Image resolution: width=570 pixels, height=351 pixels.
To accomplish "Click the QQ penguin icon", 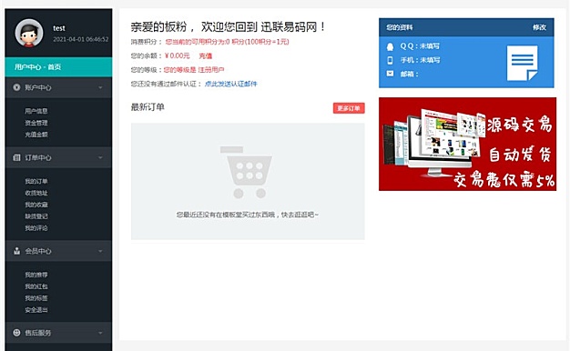I will [x=390, y=46].
